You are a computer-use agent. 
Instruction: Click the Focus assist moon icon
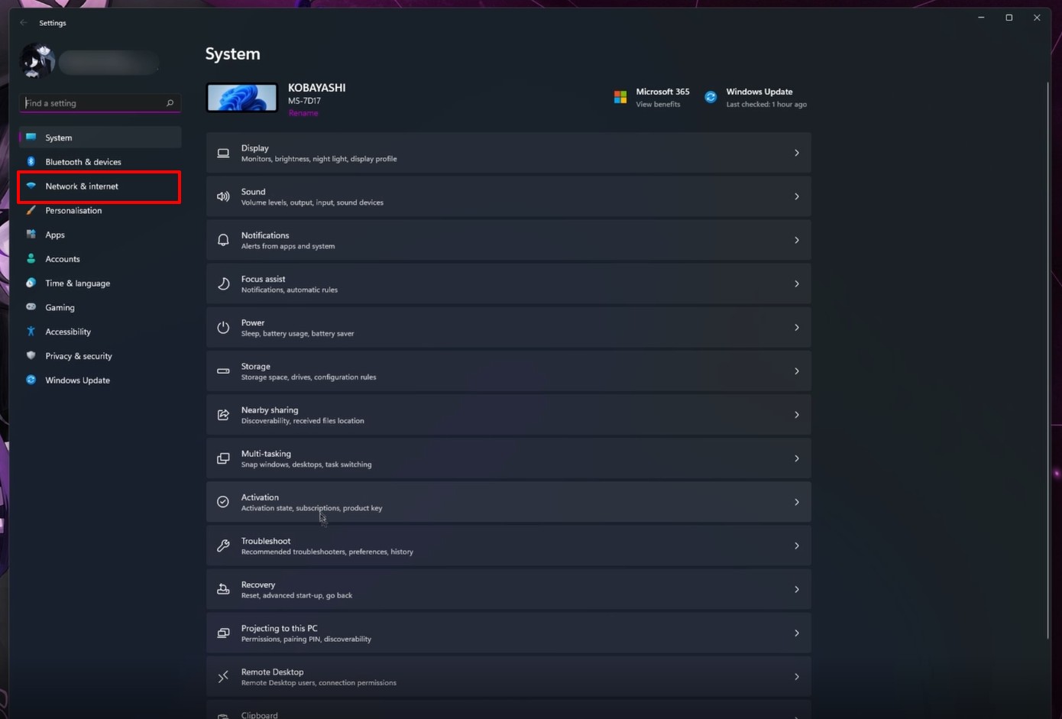pos(223,283)
